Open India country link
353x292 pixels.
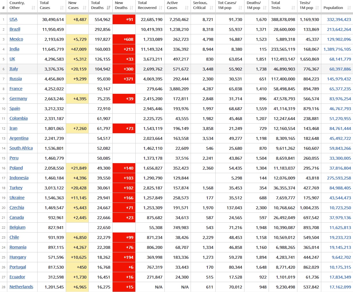click(x=14, y=49)
